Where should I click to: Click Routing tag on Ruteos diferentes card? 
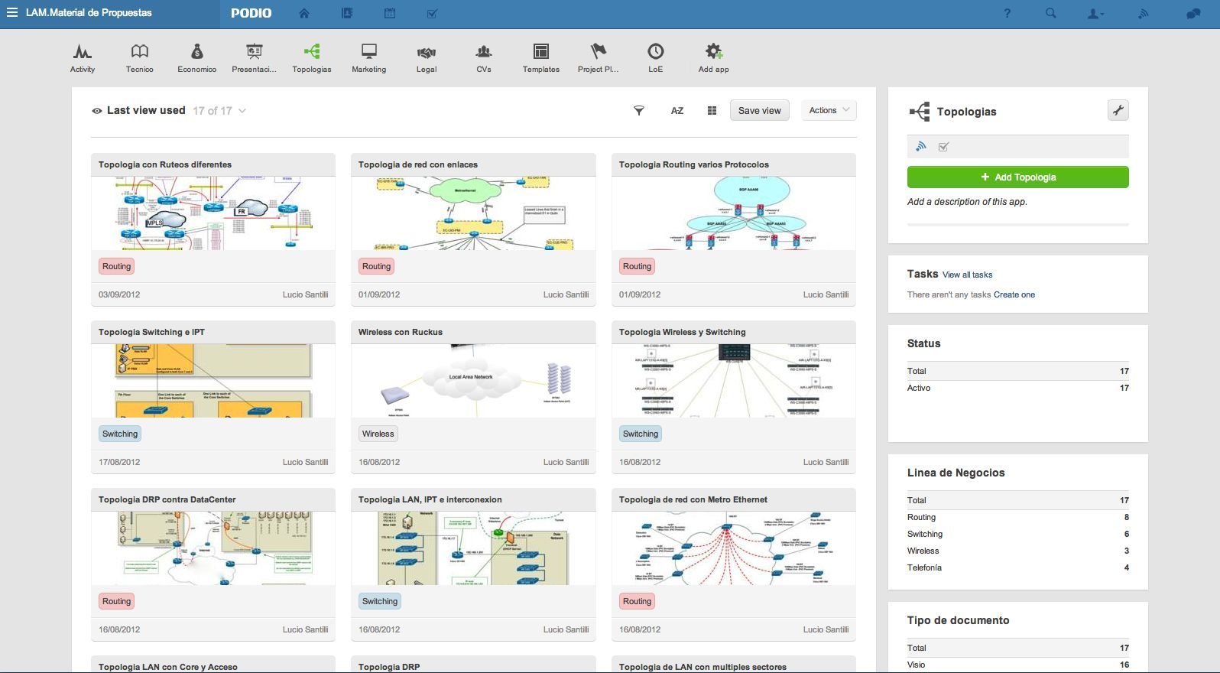(x=116, y=266)
